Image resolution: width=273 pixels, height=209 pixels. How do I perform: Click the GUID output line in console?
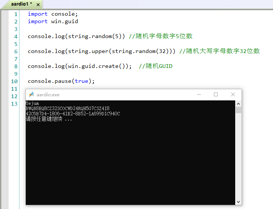point(73,113)
